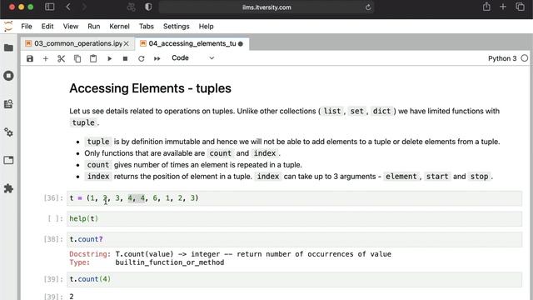Screen dimensions: 533x300
Task: Open a new Safari tab with plus
Action: tap(503, 7)
